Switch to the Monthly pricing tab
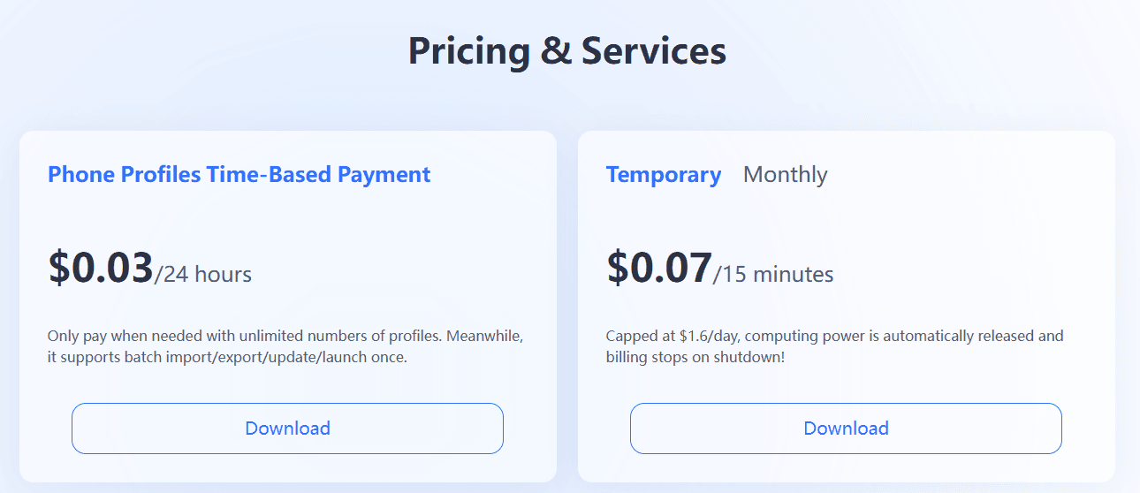The width and height of the screenshot is (1140, 493). pos(785,175)
